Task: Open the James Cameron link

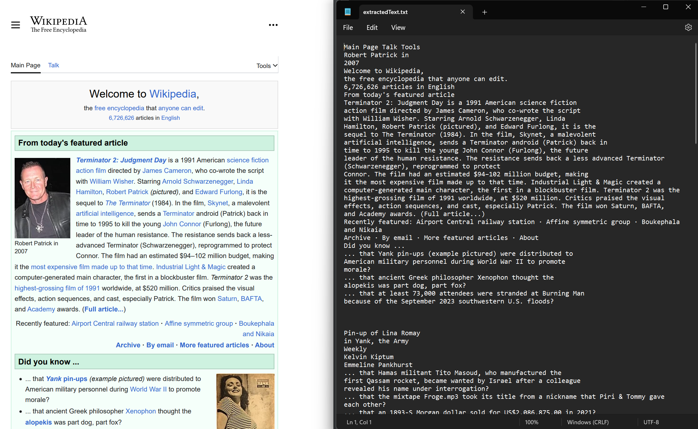Action: click(167, 171)
